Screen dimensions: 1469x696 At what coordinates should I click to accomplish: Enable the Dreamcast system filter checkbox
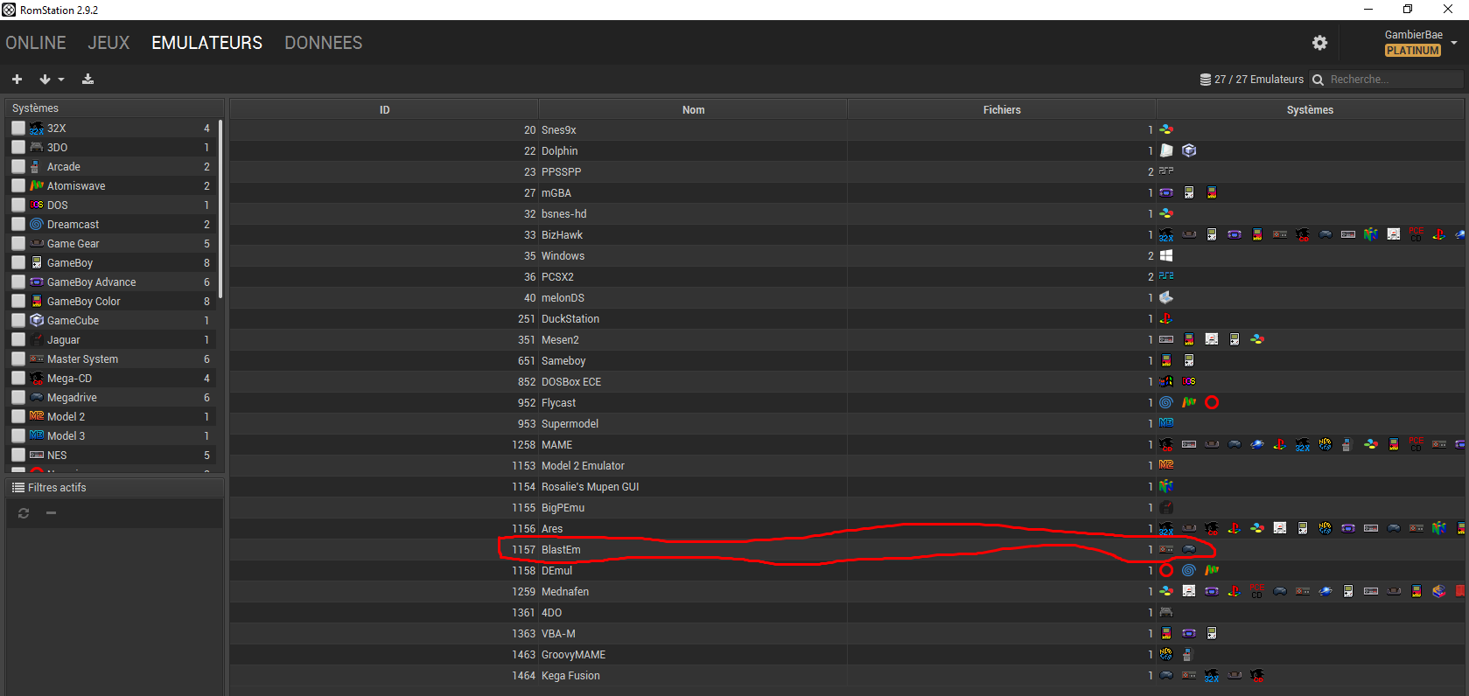point(18,224)
